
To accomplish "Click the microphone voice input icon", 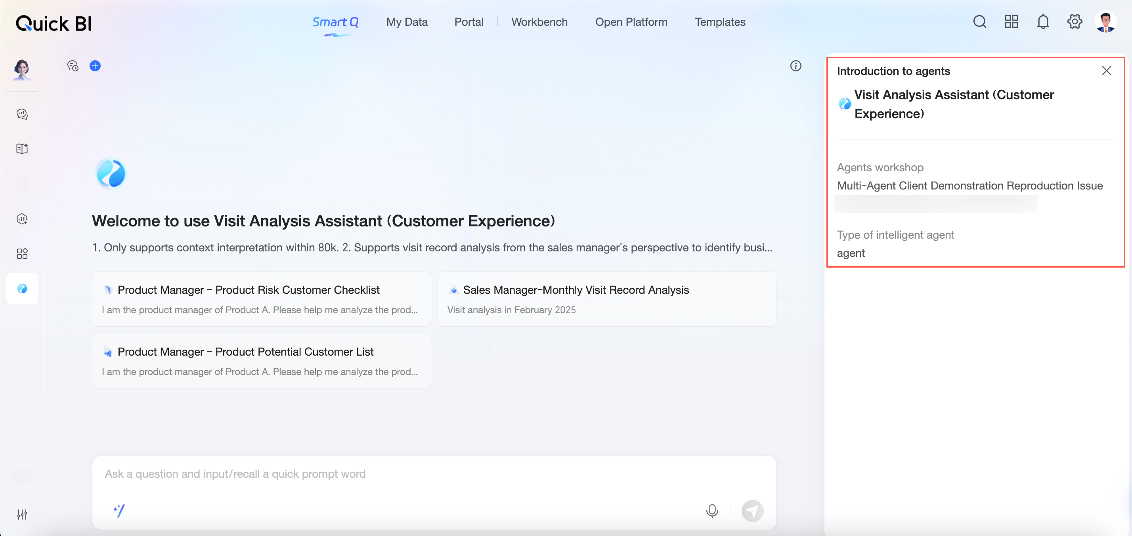I will (x=712, y=511).
